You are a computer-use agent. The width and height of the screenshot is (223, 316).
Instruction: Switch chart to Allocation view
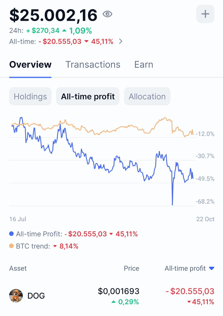coord(147,96)
